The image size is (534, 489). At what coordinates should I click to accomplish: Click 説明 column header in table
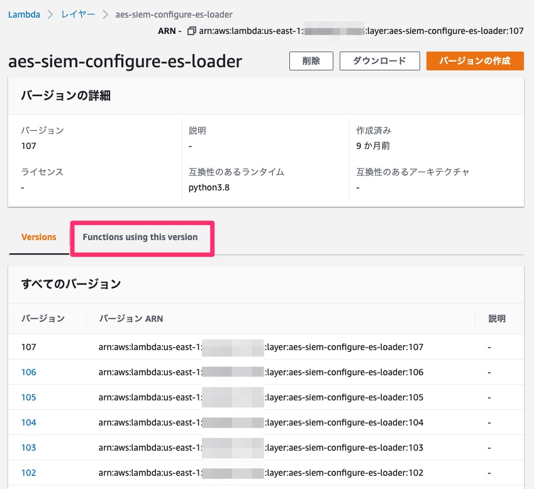(497, 319)
